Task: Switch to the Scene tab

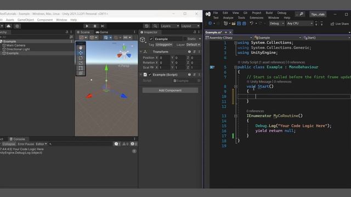Action: click(x=83, y=32)
